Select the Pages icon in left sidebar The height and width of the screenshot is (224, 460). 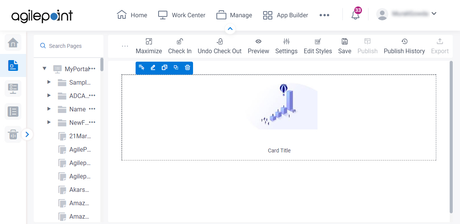[13, 65]
